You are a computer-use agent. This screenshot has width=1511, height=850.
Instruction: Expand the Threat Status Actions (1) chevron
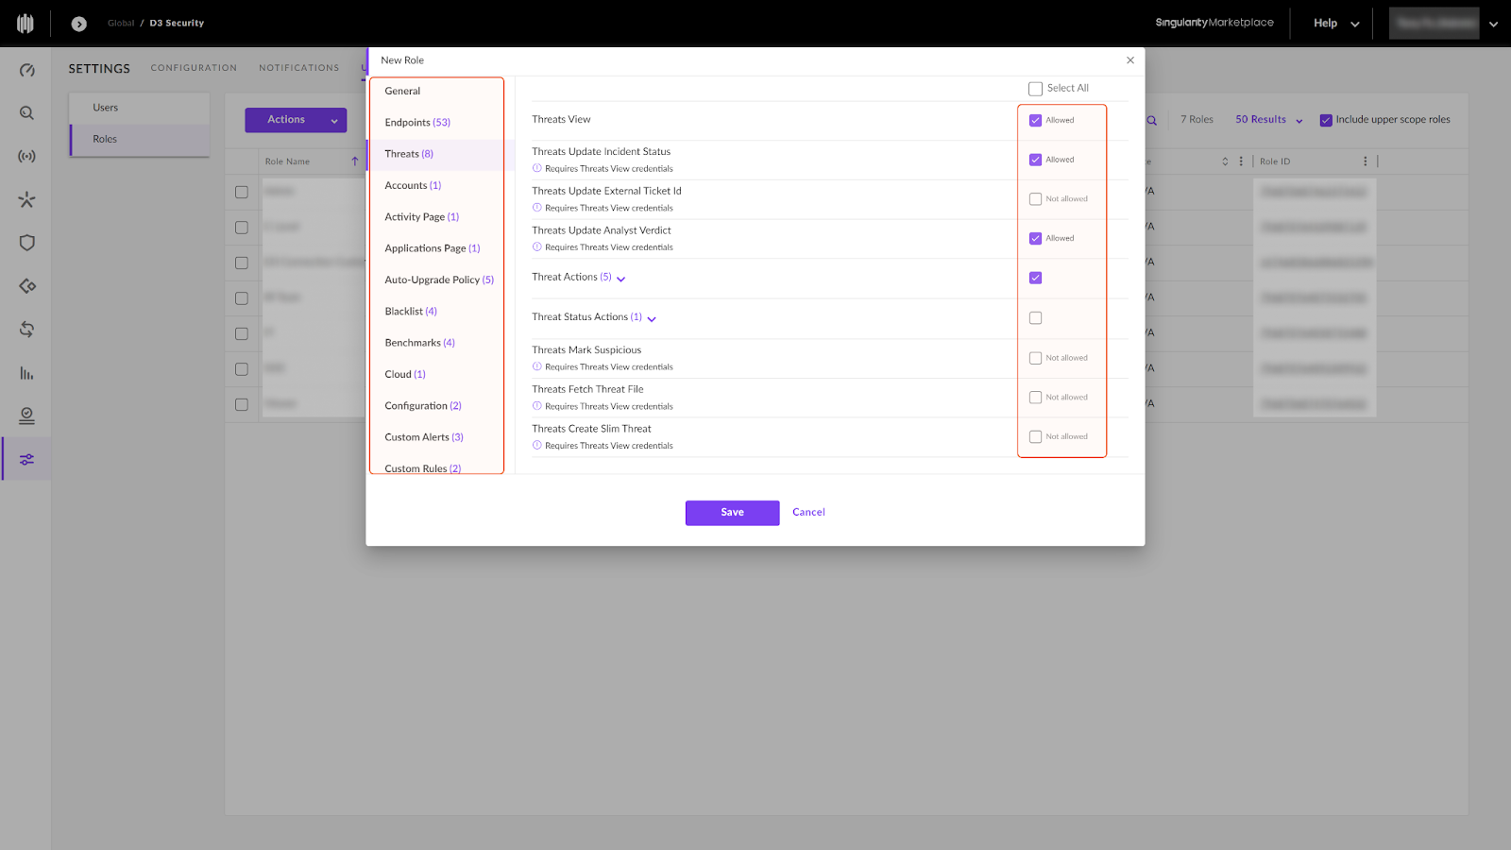click(652, 319)
